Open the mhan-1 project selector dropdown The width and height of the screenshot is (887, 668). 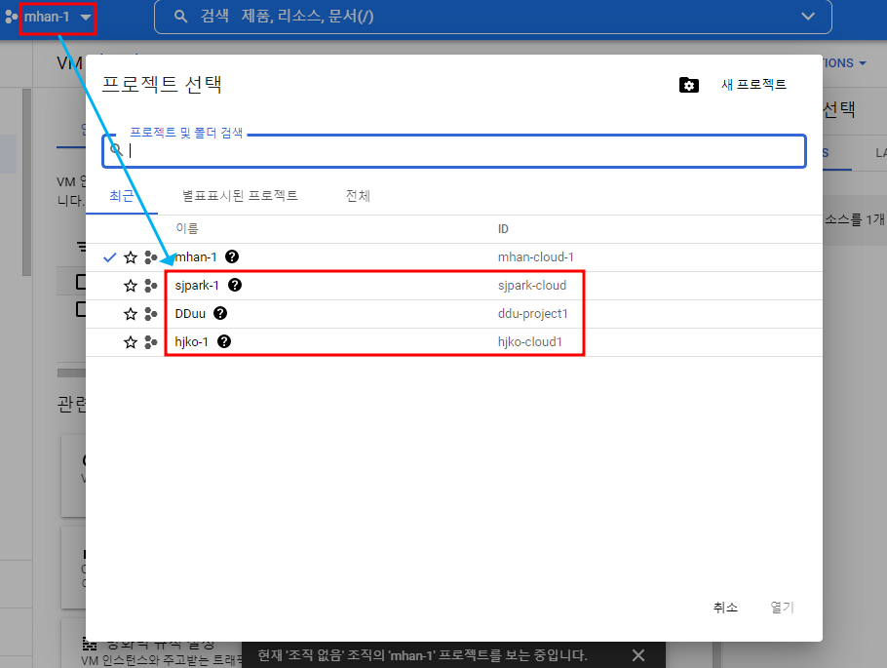click(58, 17)
